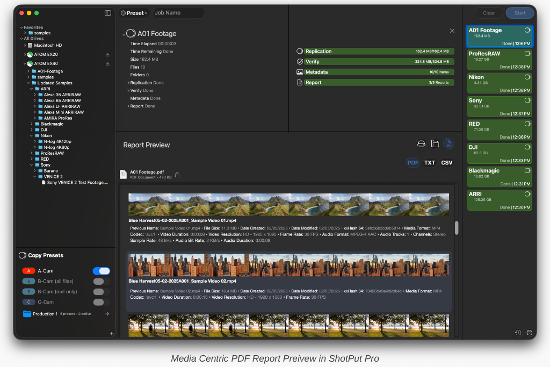Close the job details panel
Screen dimensions: 550x367
452,31
